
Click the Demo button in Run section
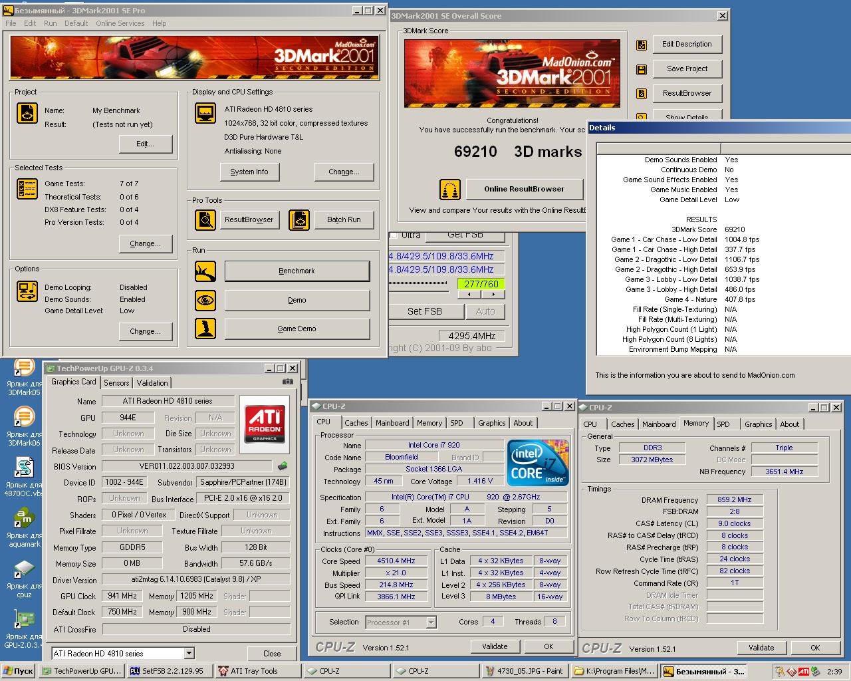tap(297, 300)
